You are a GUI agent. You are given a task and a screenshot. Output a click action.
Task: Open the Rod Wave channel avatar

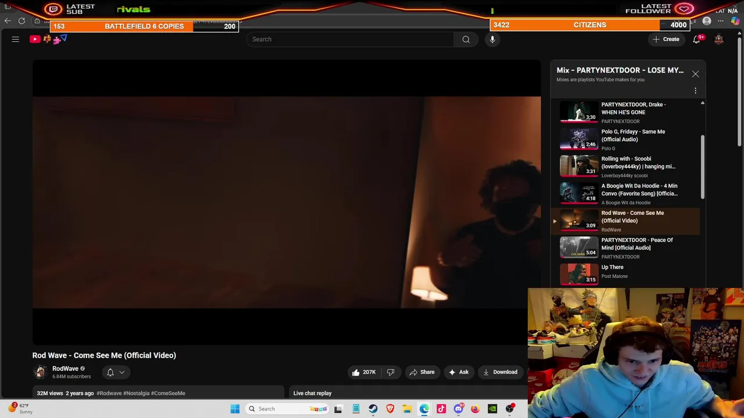40,372
